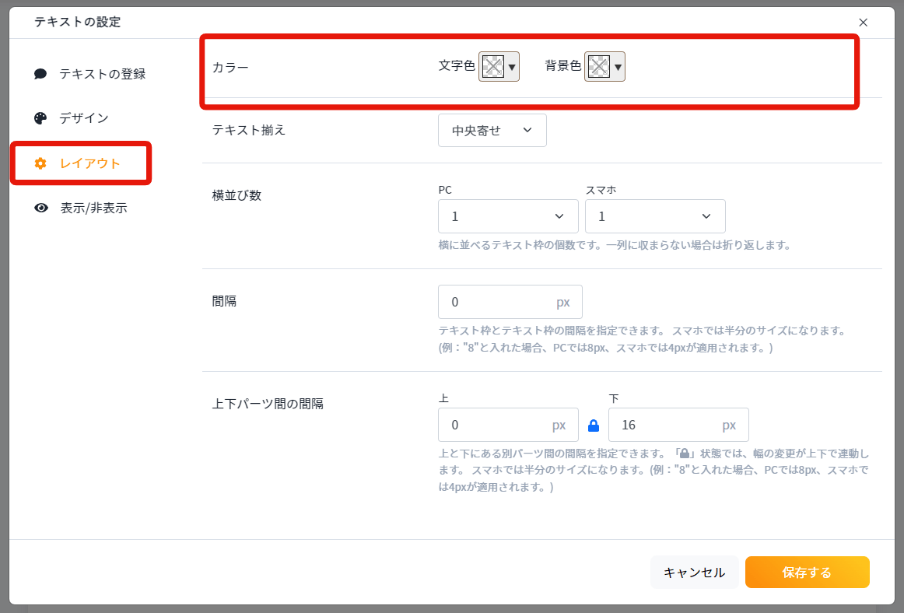Screen dimensions: 904x613
Task: Click the gear icon beside レイアウト
Action: pyautogui.click(x=41, y=163)
